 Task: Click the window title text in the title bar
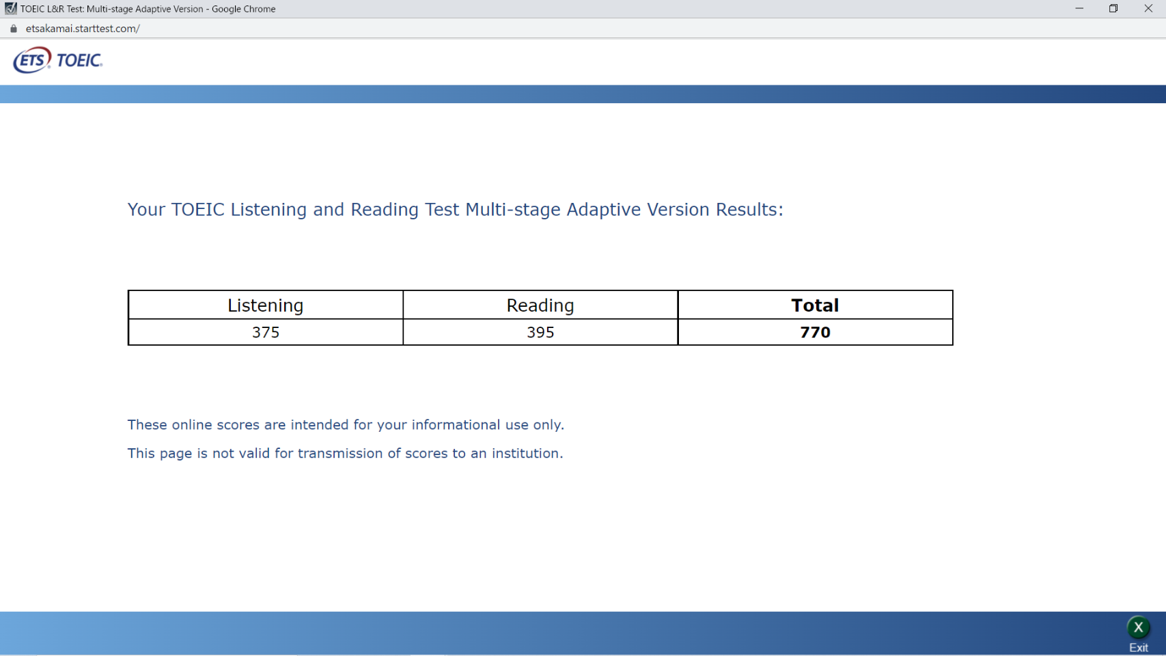coord(148,9)
